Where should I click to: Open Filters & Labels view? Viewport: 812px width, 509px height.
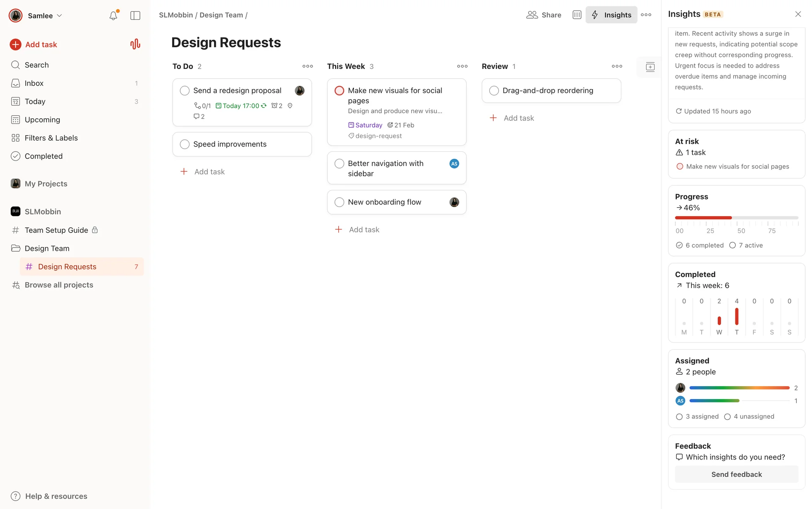(51, 138)
